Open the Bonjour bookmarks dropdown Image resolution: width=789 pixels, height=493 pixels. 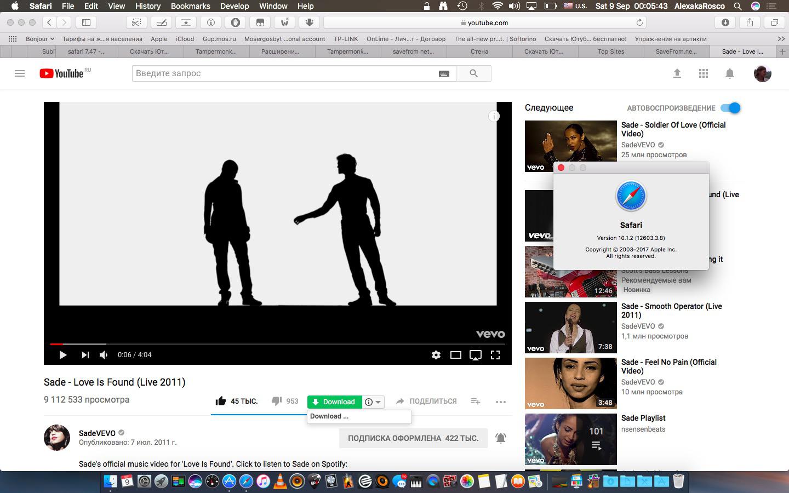tap(40, 39)
